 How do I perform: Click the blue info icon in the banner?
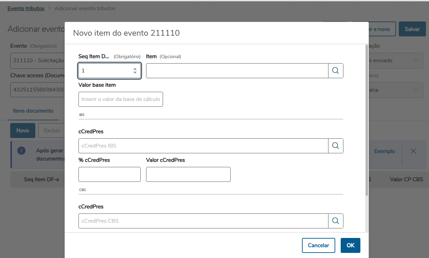[21, 151]
